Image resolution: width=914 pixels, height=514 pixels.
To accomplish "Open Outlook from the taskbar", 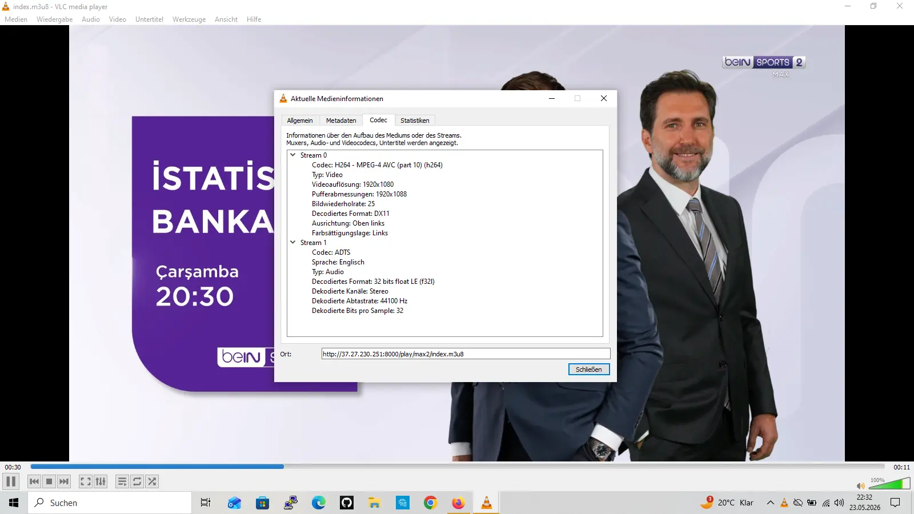I will click(x=234, y=503).
